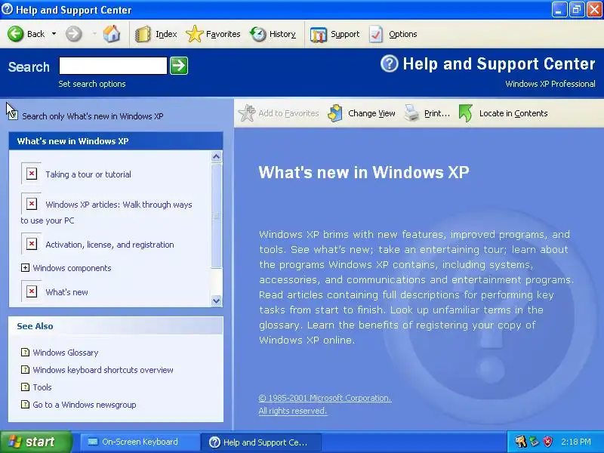The height and width of the screenshot is (453, 604).
Task: Click All rights reserved link
Action: 293,411
